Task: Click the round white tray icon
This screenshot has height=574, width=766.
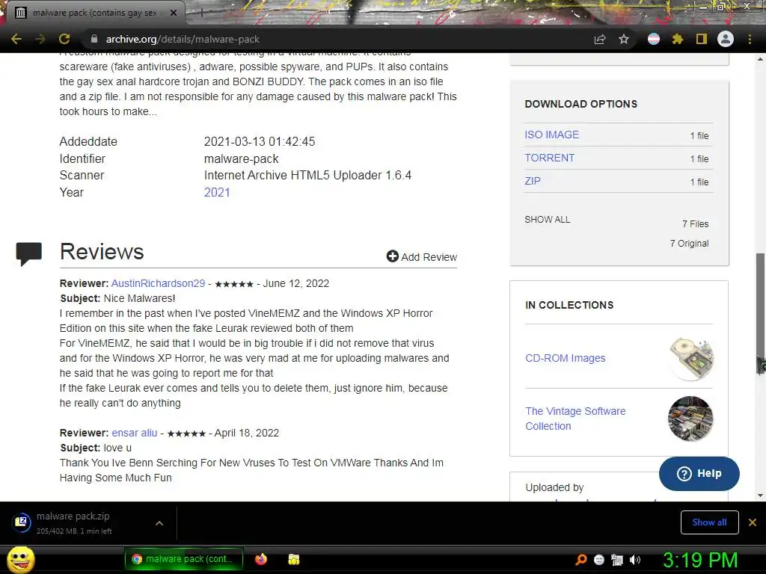Action: [x=599, y=560]
